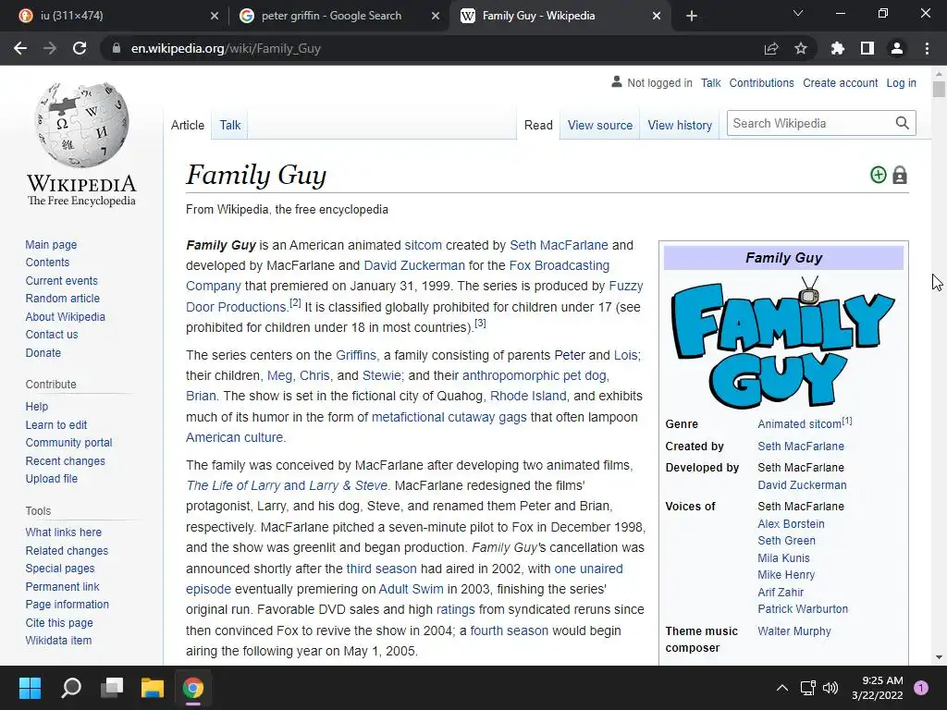The image size is (947, 710).
Task: Click the Log in link
Action: (x=901, y=82)
